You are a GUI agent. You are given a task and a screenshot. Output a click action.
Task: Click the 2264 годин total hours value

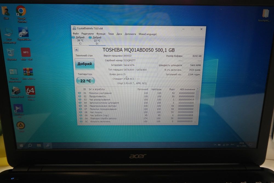[x=192, y=74]
